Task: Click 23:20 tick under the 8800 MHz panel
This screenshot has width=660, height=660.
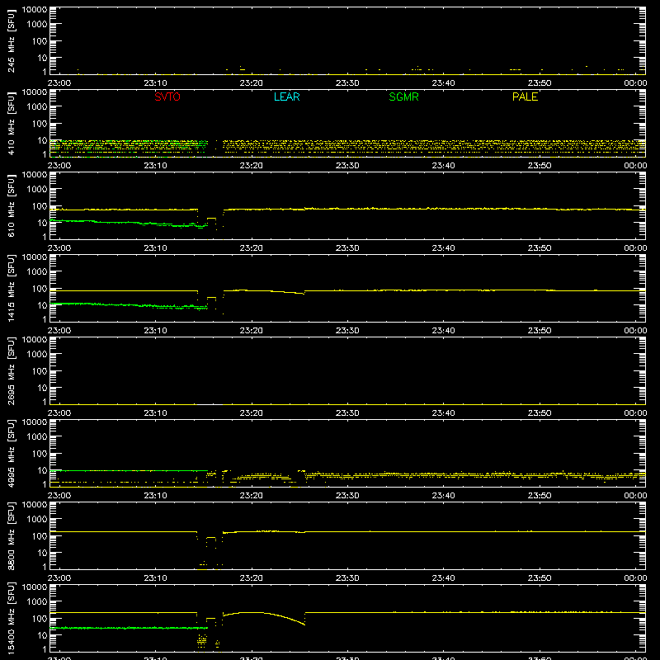Action: pyautogui.click(x=252, y=578)
